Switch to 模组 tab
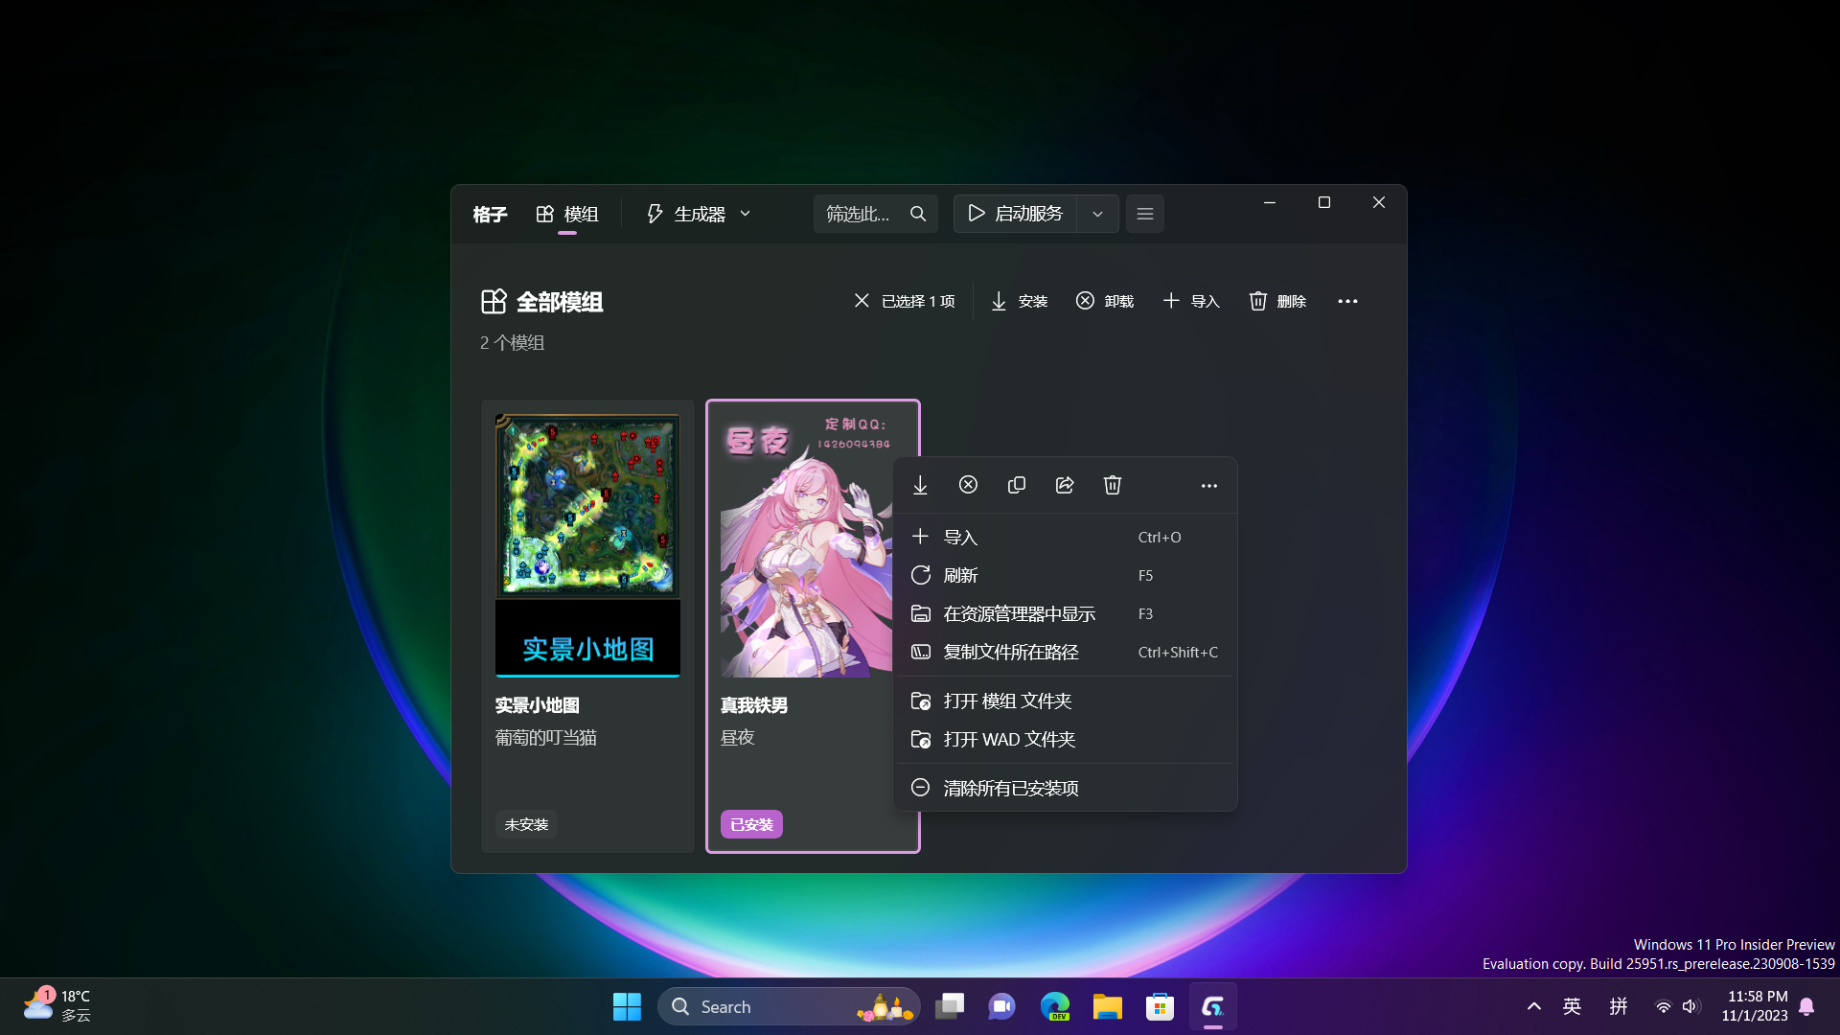 [x=567, y=214]
